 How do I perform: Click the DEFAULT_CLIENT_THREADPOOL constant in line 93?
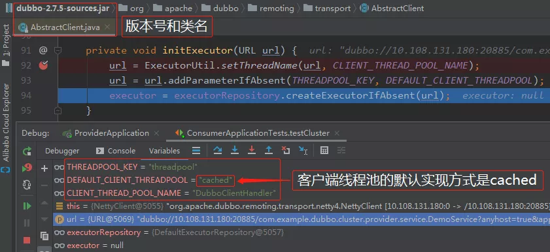click(x=459, y=81)
